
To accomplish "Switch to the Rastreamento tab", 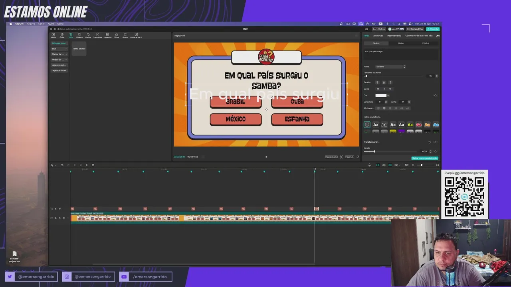I will (394, 35).
